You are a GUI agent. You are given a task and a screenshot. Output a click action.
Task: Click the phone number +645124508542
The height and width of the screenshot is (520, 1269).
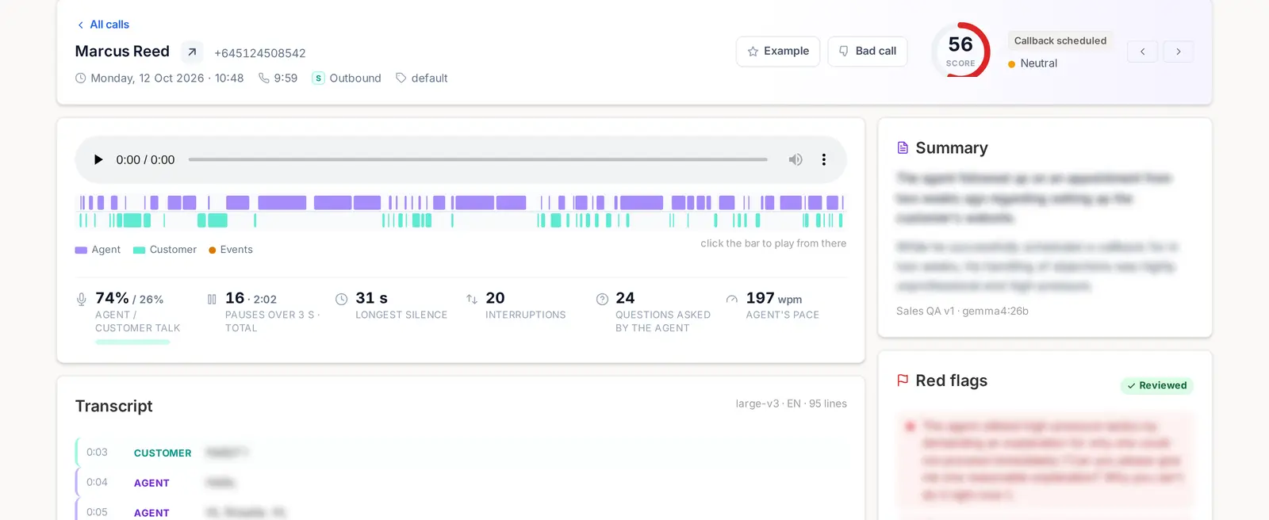[260, 53]
